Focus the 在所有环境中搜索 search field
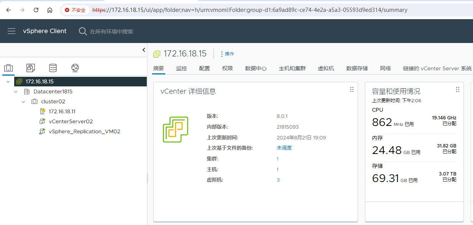 click(112, 31)
